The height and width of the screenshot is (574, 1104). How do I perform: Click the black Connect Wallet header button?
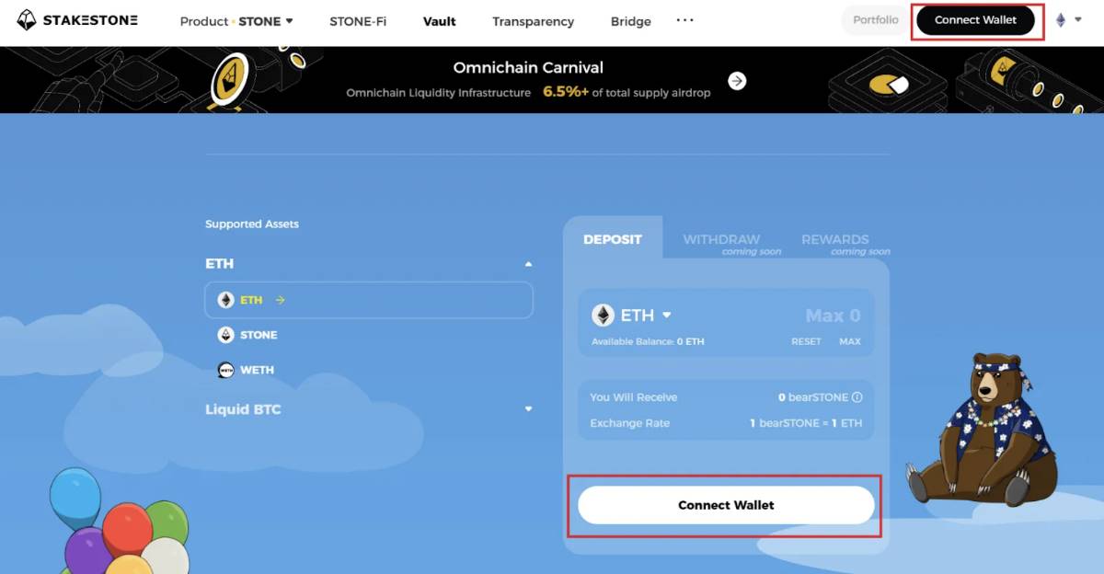coord(975,20)
